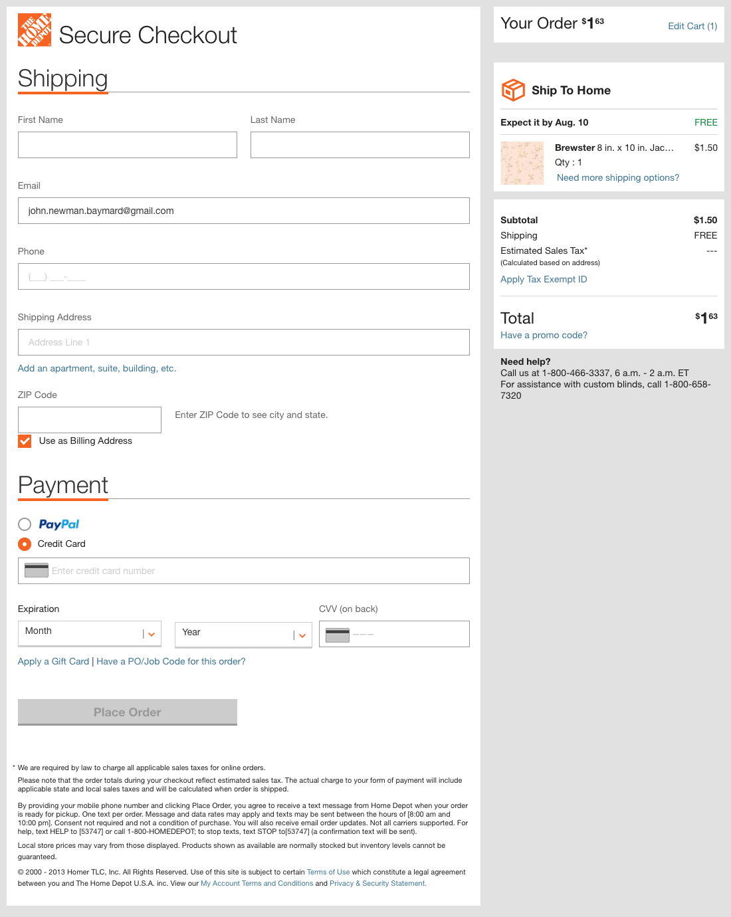Click the Home Depot logo

(34, 30)
